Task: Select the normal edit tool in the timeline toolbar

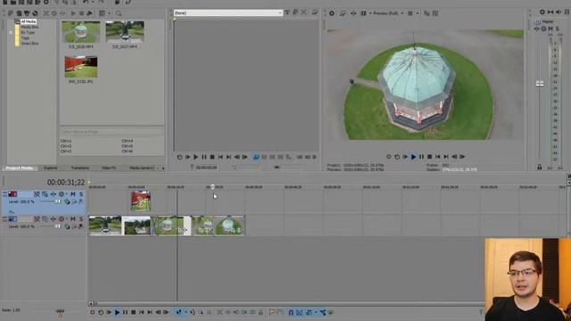Action: pyautogui.click(x=178, y=312)
